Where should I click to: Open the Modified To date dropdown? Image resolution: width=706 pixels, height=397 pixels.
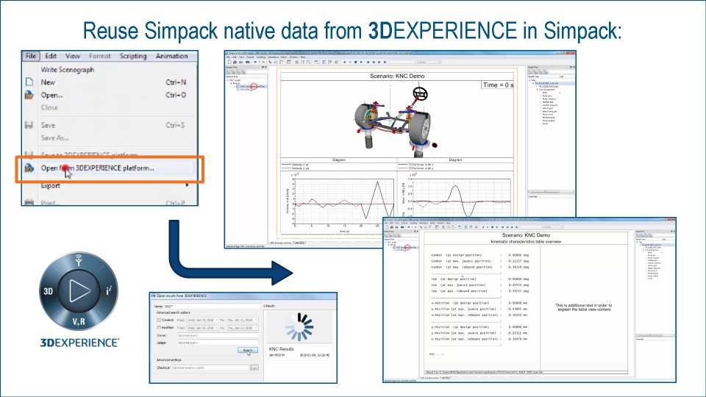pyautogui.click(x=242, y=328)
